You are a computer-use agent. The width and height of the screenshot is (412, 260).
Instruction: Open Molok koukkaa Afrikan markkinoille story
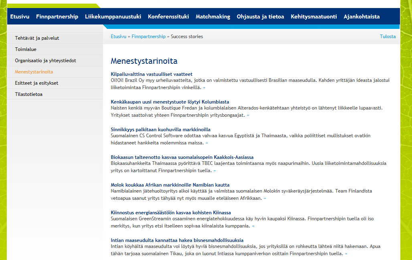click(x=170, y=185)
